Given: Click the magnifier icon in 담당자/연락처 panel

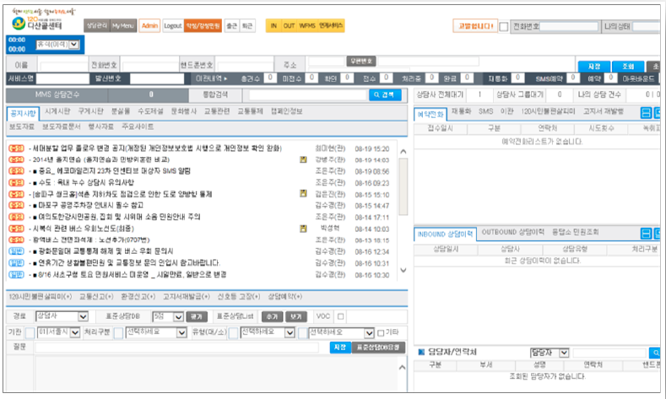Looking at the screenshot, I should [x=655, y=352].
